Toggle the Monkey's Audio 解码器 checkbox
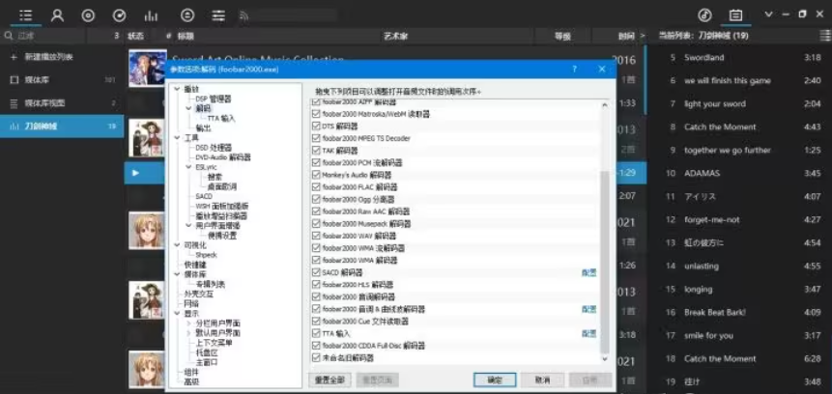The height and width of the screenshot is (394, 832). click(317, 175)
